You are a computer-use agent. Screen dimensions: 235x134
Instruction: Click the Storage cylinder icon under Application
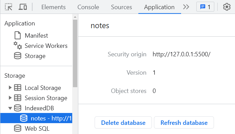[18, 56]
